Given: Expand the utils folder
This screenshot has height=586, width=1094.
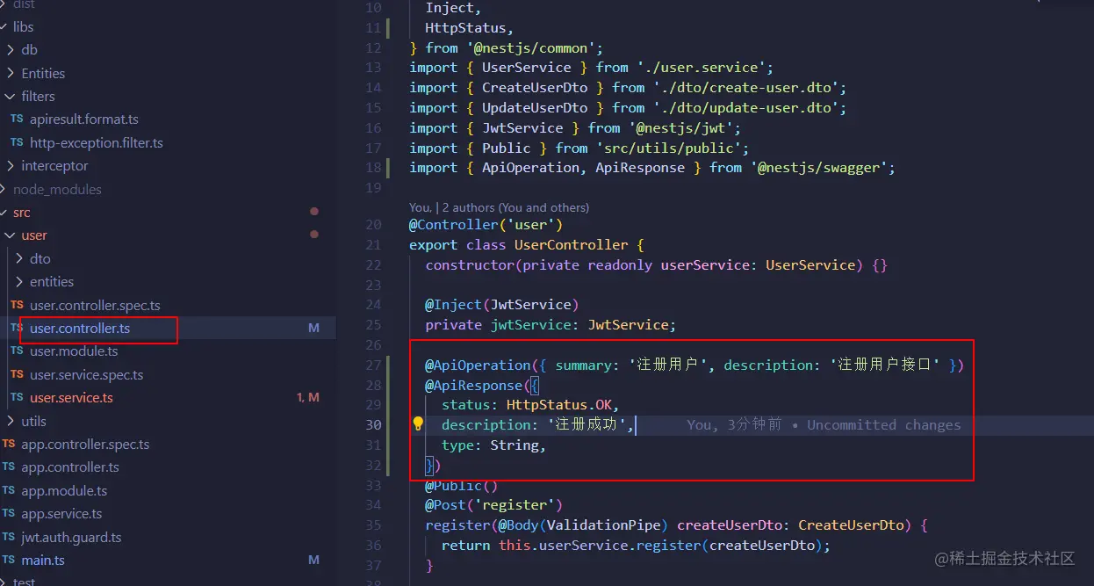Looking at the screenshot, I should (11, 421).
